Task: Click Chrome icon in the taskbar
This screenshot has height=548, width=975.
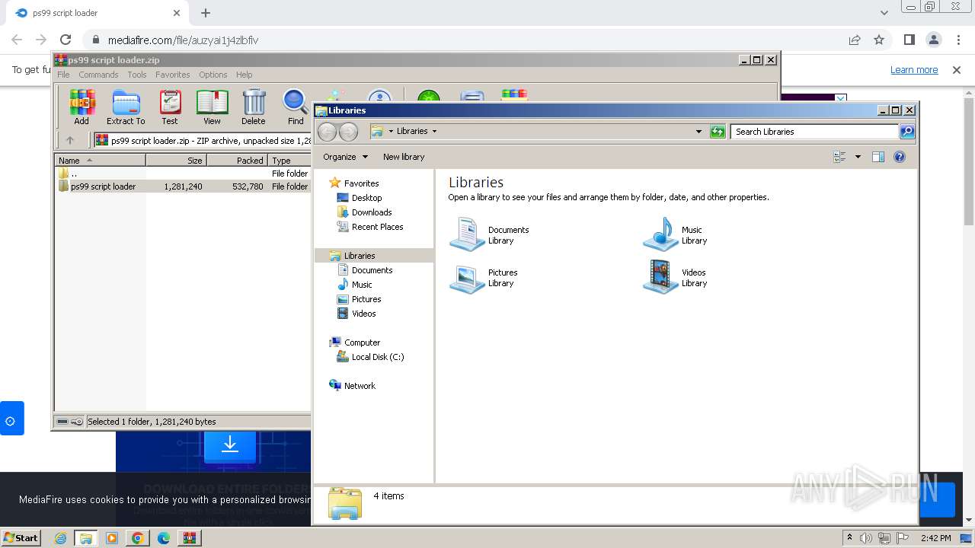Action: pyautogui.click(x=137, y=538)
